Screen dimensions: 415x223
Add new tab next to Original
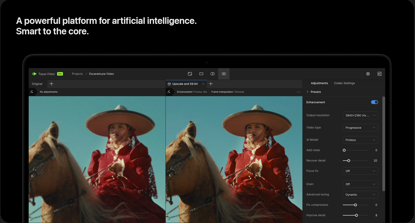click(x=51, y=84)
